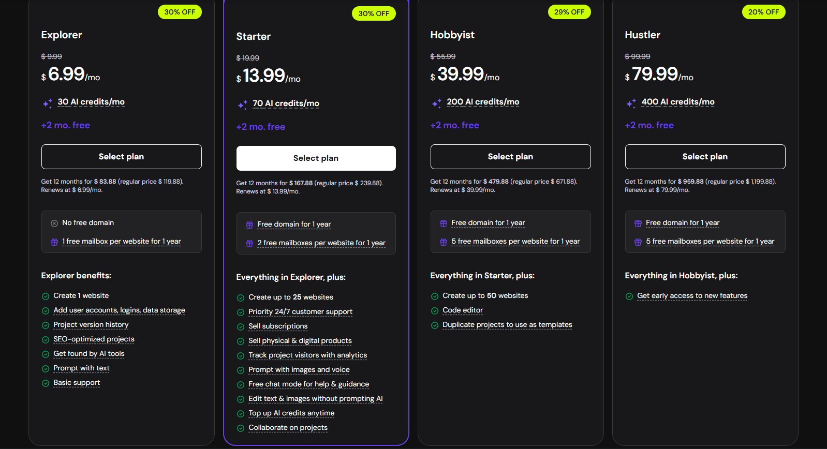Viewport: 827px width, 449px height.
Task: Click the 29% OFF badge on Hobbyist
Action: (x=569, y=11)
